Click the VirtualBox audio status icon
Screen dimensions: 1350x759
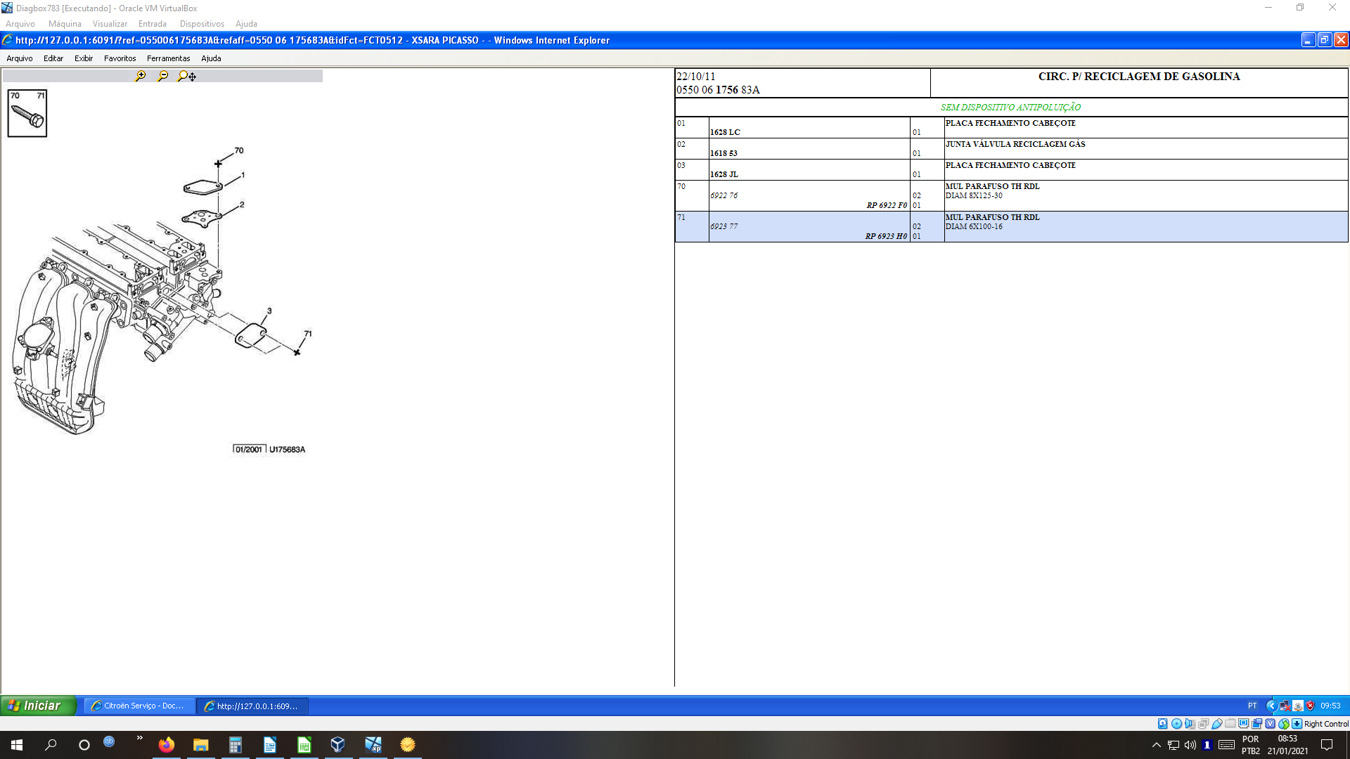1190,724
